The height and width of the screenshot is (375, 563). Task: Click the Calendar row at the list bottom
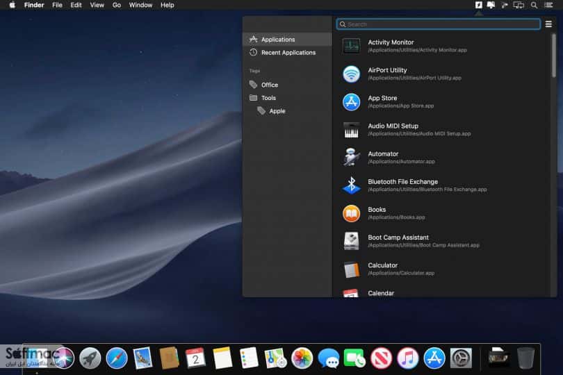441,292
